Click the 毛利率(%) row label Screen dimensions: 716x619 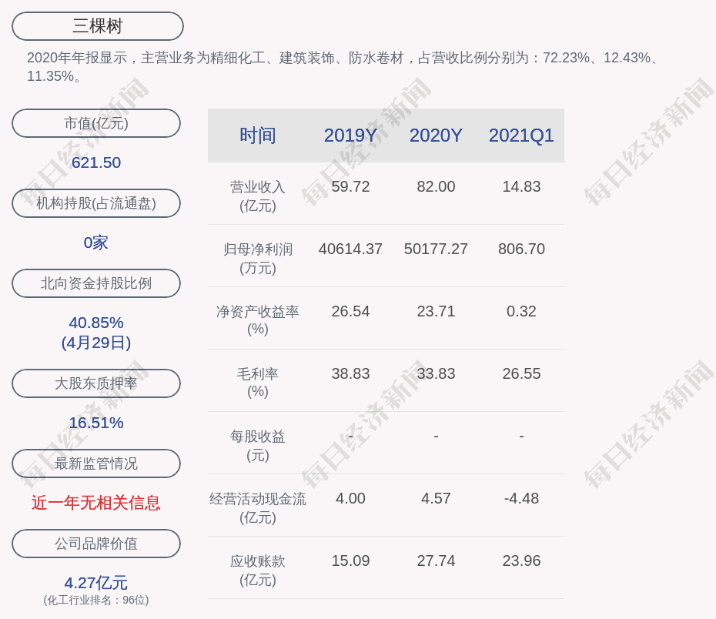[258, 383]
